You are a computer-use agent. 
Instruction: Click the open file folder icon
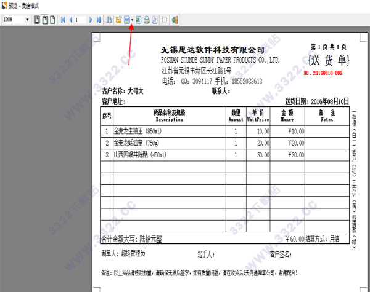(118, 20)
